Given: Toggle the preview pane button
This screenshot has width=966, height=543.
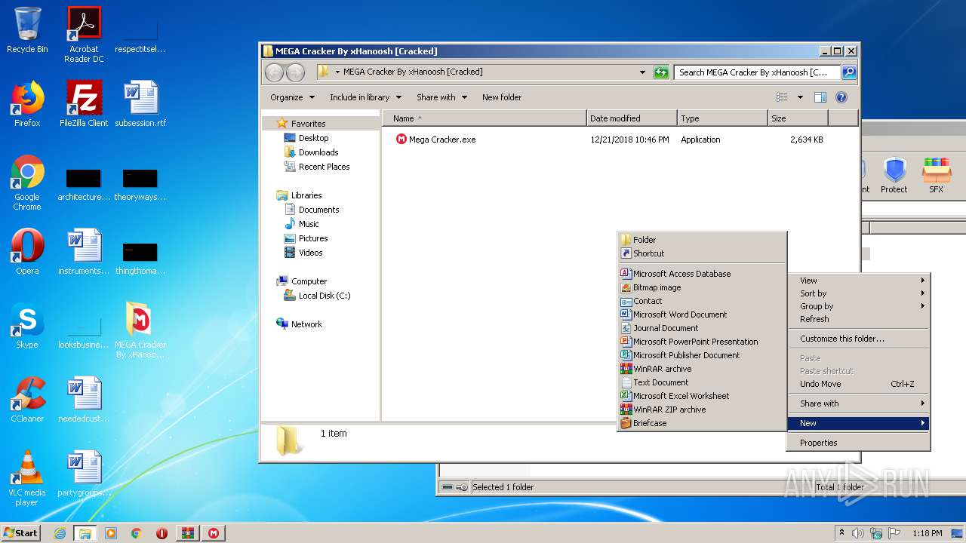Looking at the screenshot, I should (820, 97).
